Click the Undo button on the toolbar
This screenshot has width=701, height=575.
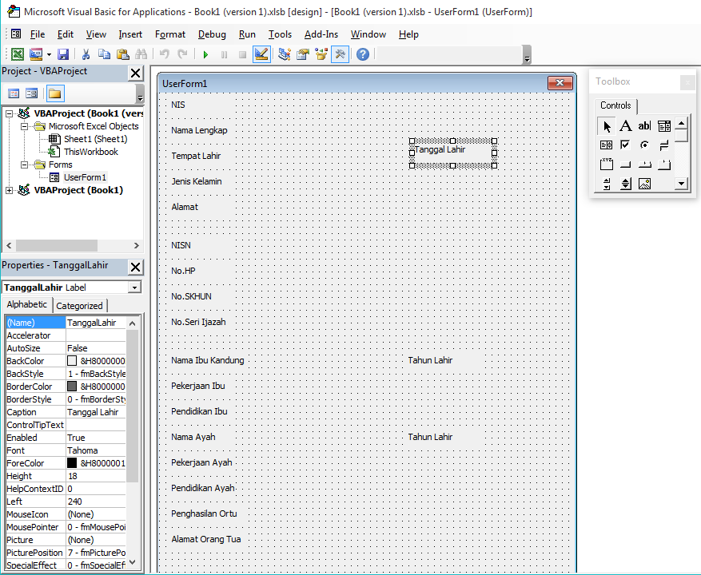click(x=163, y=54)
